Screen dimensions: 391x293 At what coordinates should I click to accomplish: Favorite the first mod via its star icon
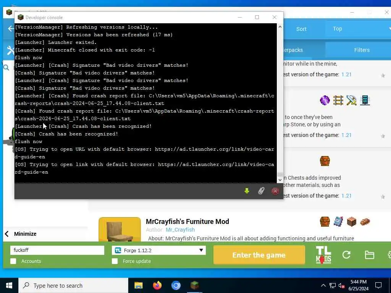383,76
